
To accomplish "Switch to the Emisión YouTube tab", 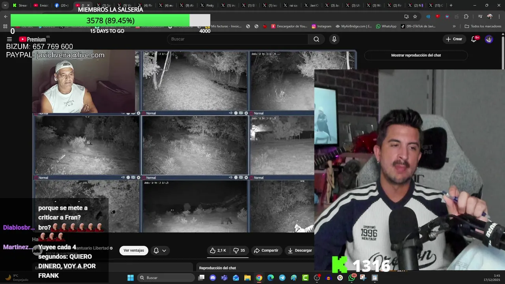I will point(41,6).
